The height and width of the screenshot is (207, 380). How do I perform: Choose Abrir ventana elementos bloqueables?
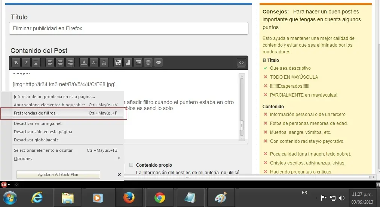coord(65,105)
